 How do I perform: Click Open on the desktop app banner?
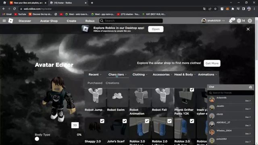pos(156,29)
